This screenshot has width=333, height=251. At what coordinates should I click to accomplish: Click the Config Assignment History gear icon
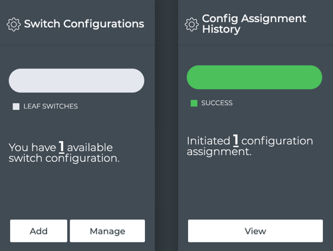tap(191, 25)
